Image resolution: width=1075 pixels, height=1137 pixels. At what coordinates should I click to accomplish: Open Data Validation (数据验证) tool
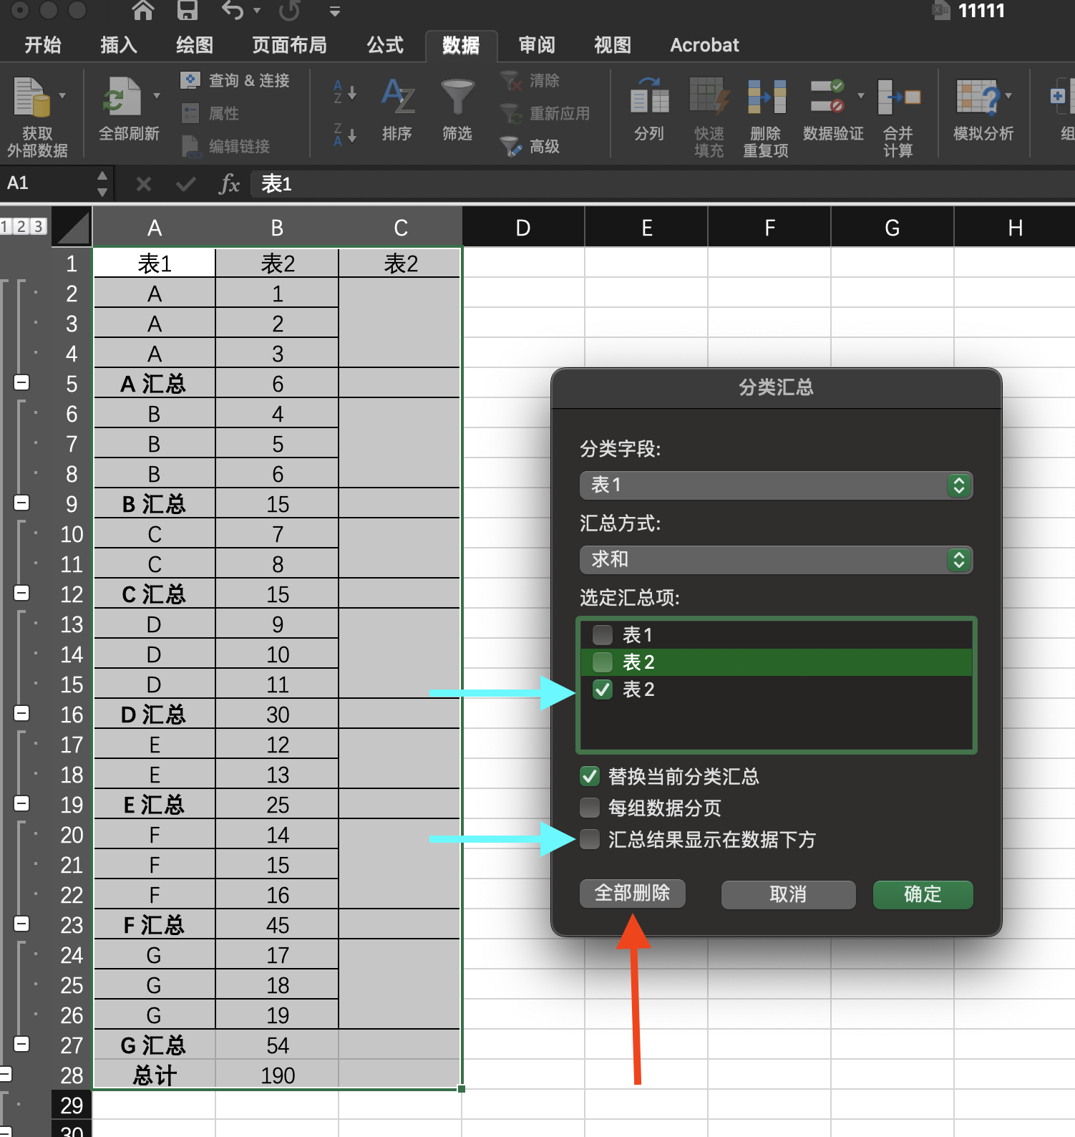click(x=828, y=98)
